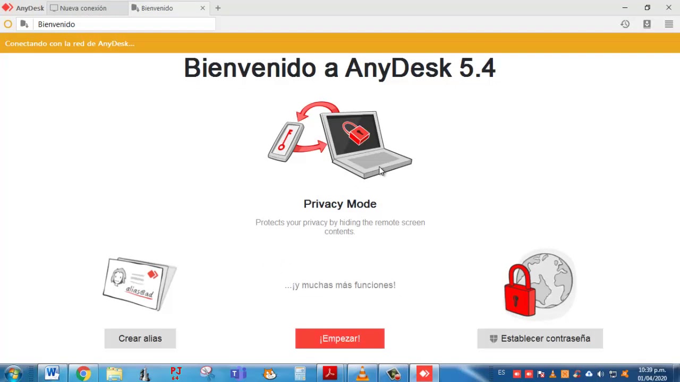Viewport: 680px width, 382px height.
Task: Click the VLC cone icon in system tray
Action: pos(552,374)
